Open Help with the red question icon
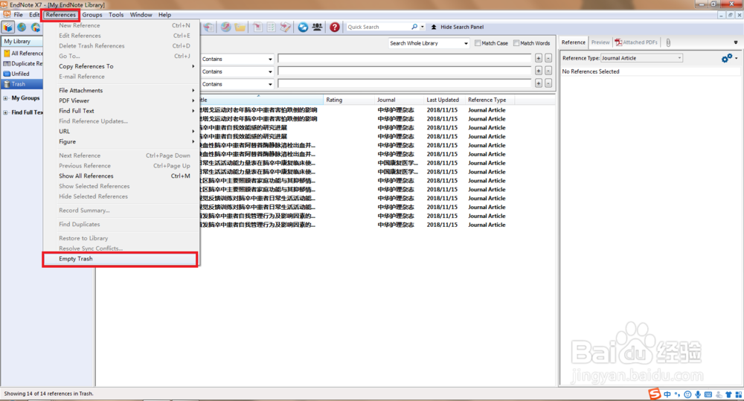744x401 pixels. 335,27
